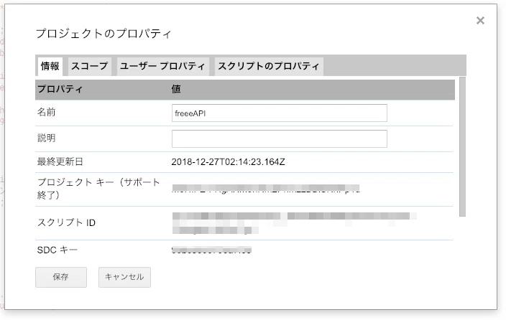Click the 説明 row label
Screen dimensions: 506x320
47,138
